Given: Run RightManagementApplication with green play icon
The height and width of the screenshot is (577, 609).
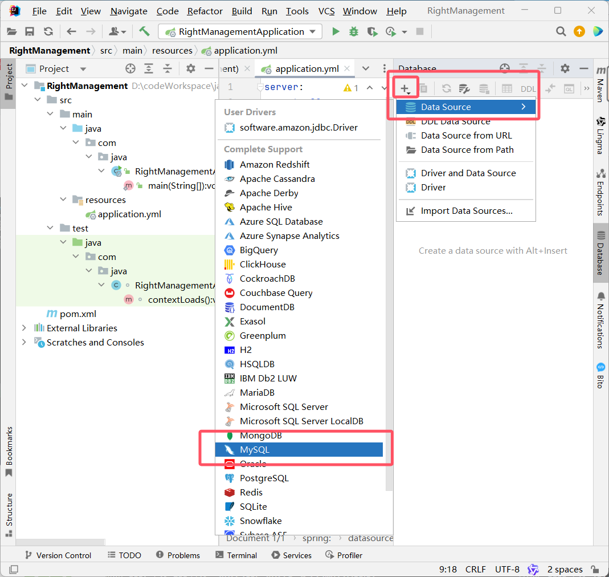Looking at the screenshot, I should (x=336, y=31).
